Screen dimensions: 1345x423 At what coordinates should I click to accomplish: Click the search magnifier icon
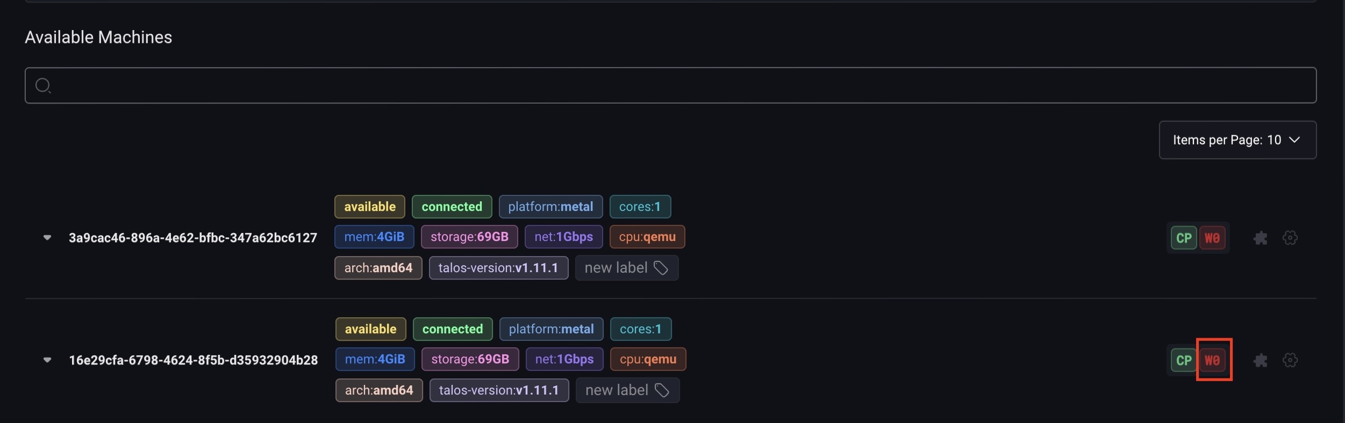[x=44, y=85]
